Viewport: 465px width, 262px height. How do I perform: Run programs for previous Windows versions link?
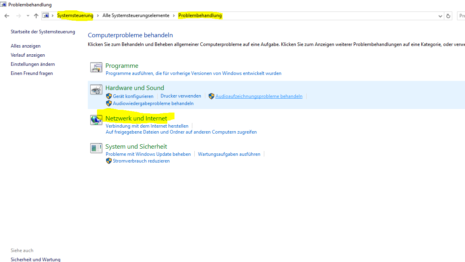pyautogui.click(x=194, y=73)
